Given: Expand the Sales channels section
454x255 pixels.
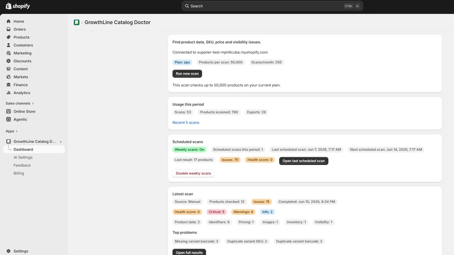Looking at the screenshot, I should click(x=19, y=103).
